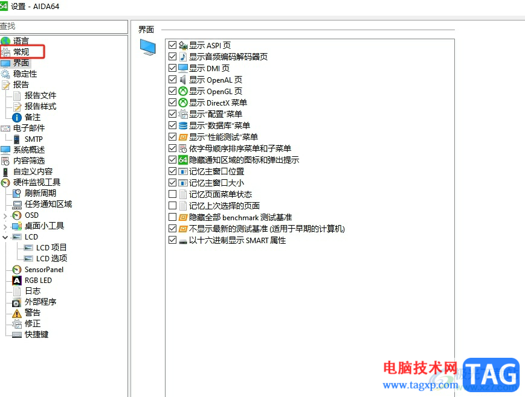
Task: Click the AIDA64 title bar icon
Action: pos(4,5)
